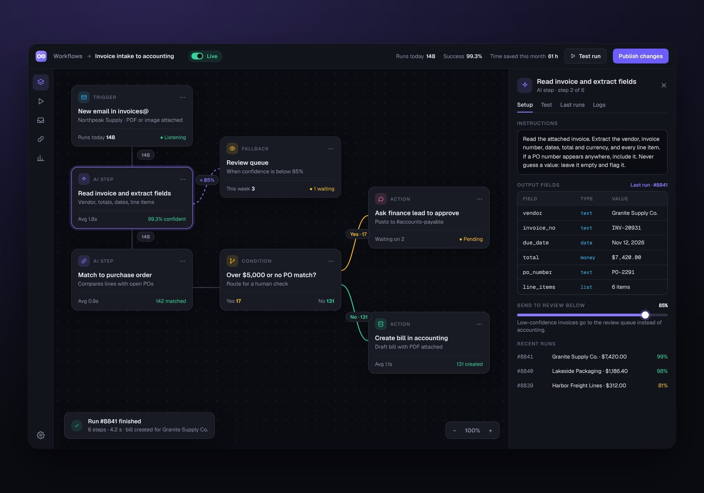Click the Test run button
Screen dimensions: 704x493
coord(585,56)
